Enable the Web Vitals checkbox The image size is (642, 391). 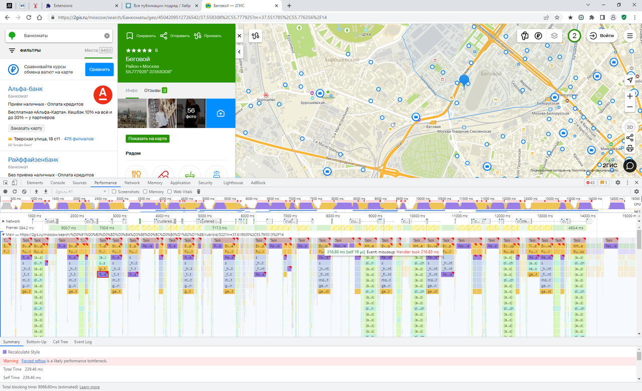169,191
